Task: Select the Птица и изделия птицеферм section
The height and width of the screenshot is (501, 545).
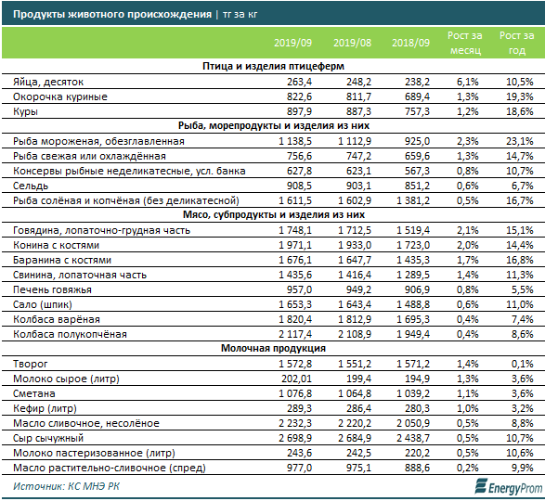Action: coord(273,66)
